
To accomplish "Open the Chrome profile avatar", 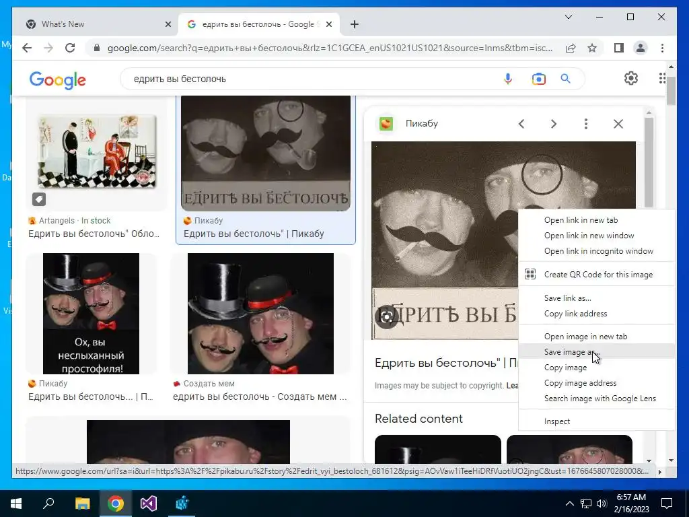I will click(641, 48).
